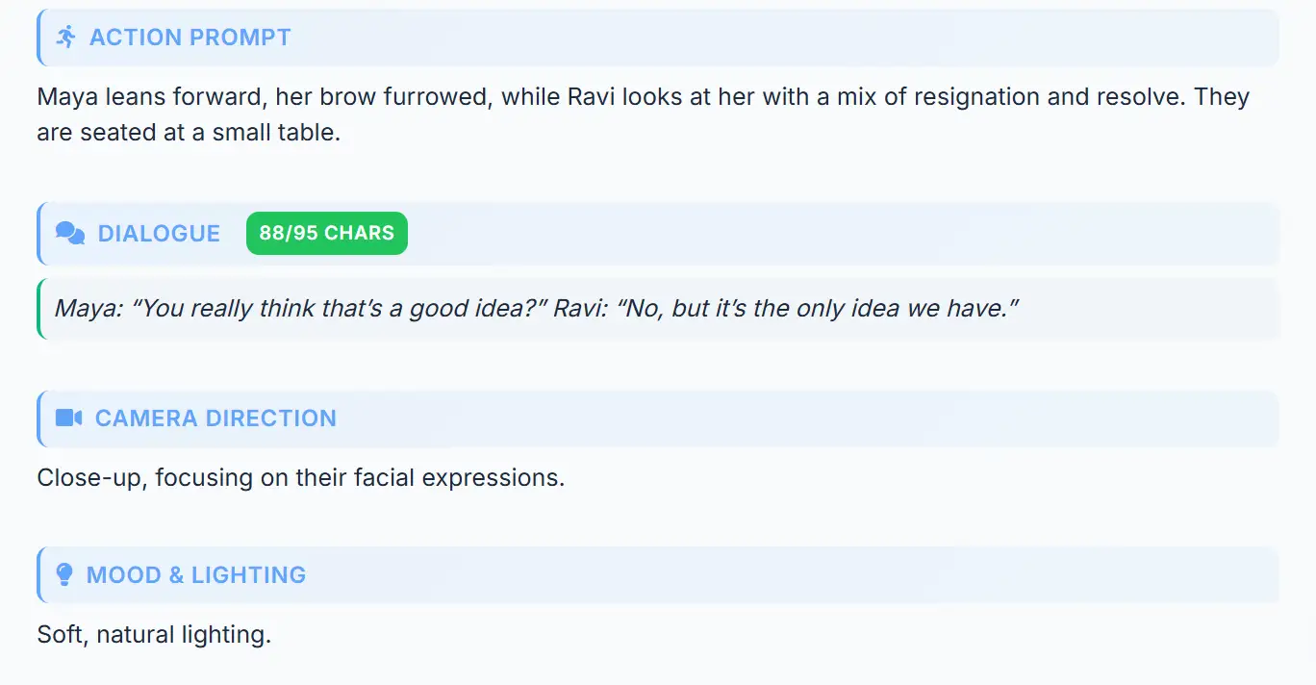The height and width of the screenshot is (685, 1316).
Task: Click the Soft, natural lighting description text
Action: coord(155,634)
